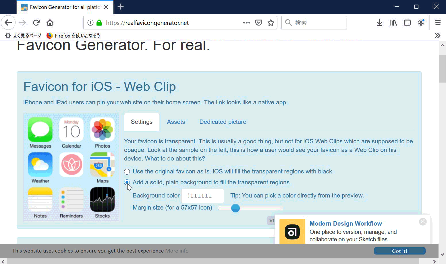Open a new browser tab
The height and width of the screenshot is (264, 446).
pos(121,7)
